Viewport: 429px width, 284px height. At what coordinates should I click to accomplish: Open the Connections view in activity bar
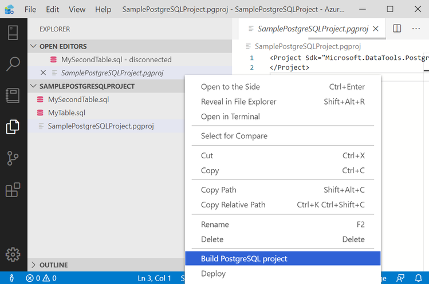point(13,32)
